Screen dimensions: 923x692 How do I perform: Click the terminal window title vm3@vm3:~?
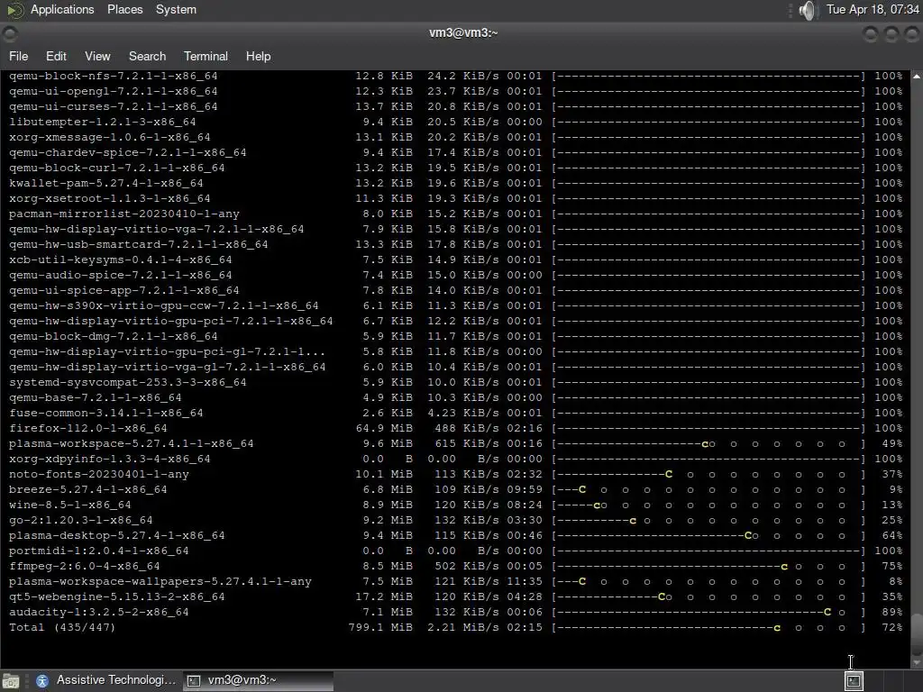pos(463,33)
